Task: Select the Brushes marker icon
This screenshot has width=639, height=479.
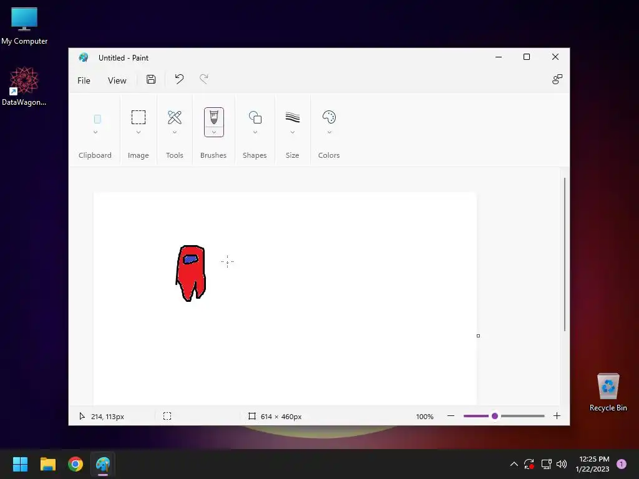Action: (214, 117)
